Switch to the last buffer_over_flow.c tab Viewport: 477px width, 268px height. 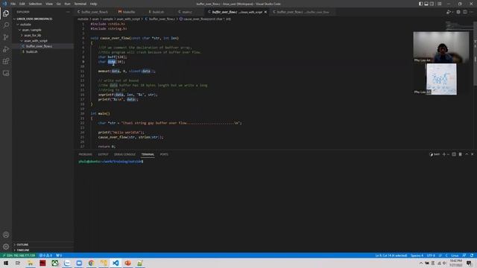303,12
